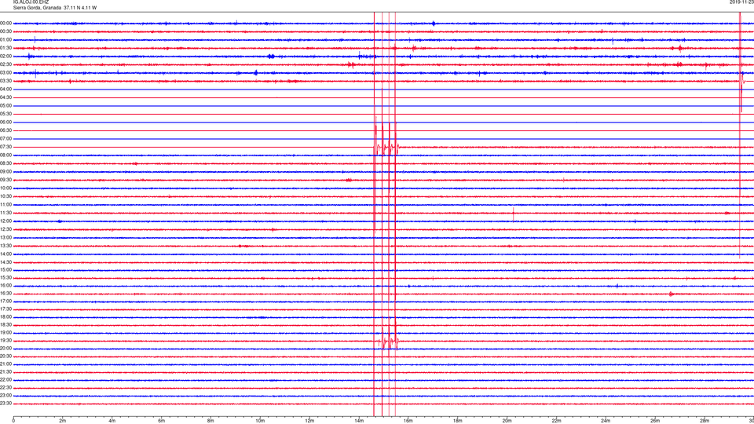Image resolution: width=754 pixels, height=424 pixels.
Task: Click the 22:00 trace label
Action: click(x=6, y=380)
